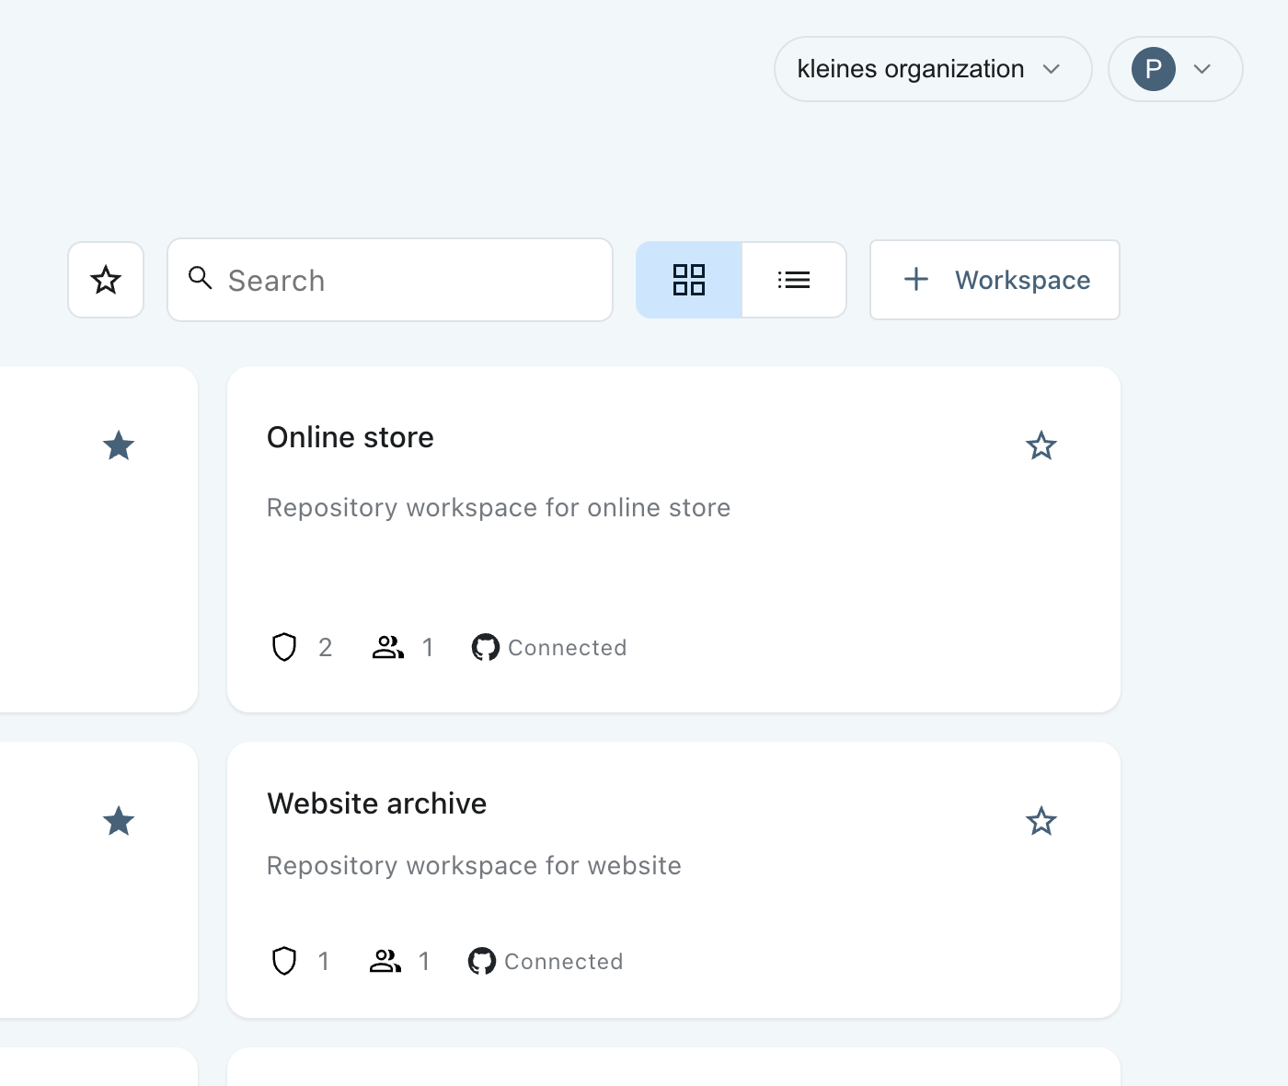Star the Online store workspace
Screen dimensions: 1288x1086
point(1041,445)
